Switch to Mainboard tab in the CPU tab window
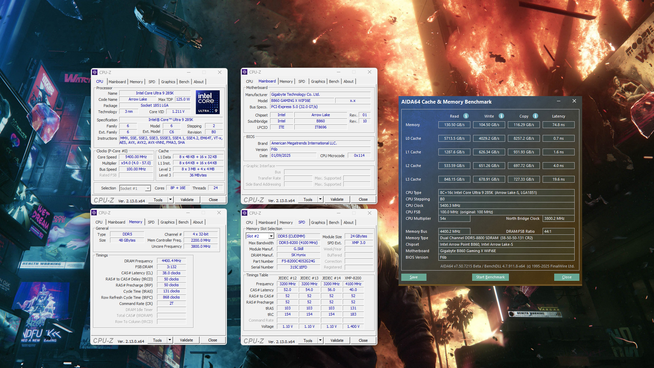The width and height of the screenshot is (654, 368). coord(117,82)
